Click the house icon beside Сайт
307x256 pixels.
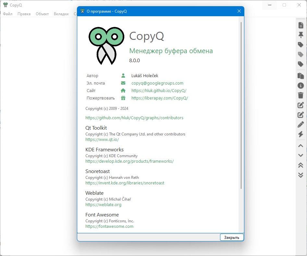point(123,90)
